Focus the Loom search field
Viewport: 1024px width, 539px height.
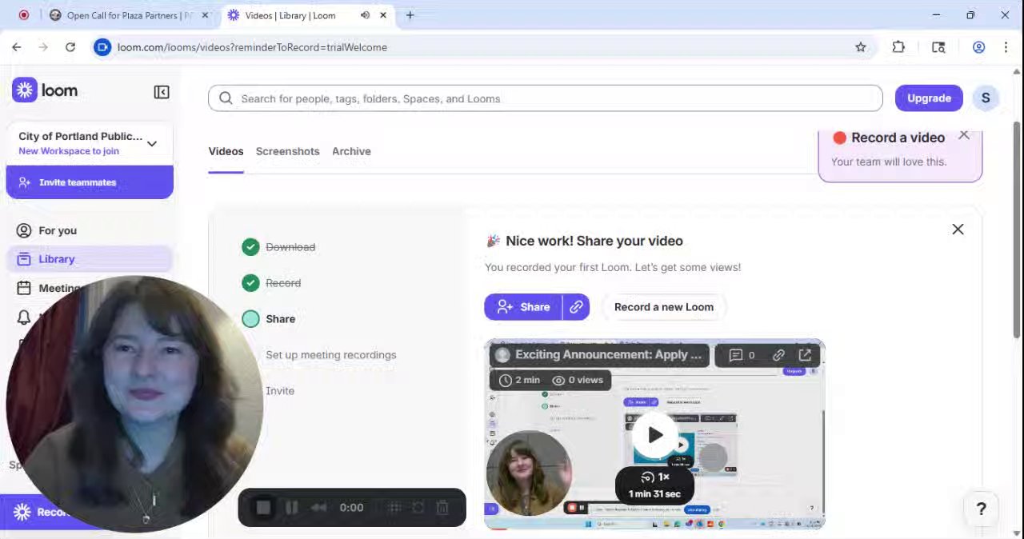tap(546, 98)
